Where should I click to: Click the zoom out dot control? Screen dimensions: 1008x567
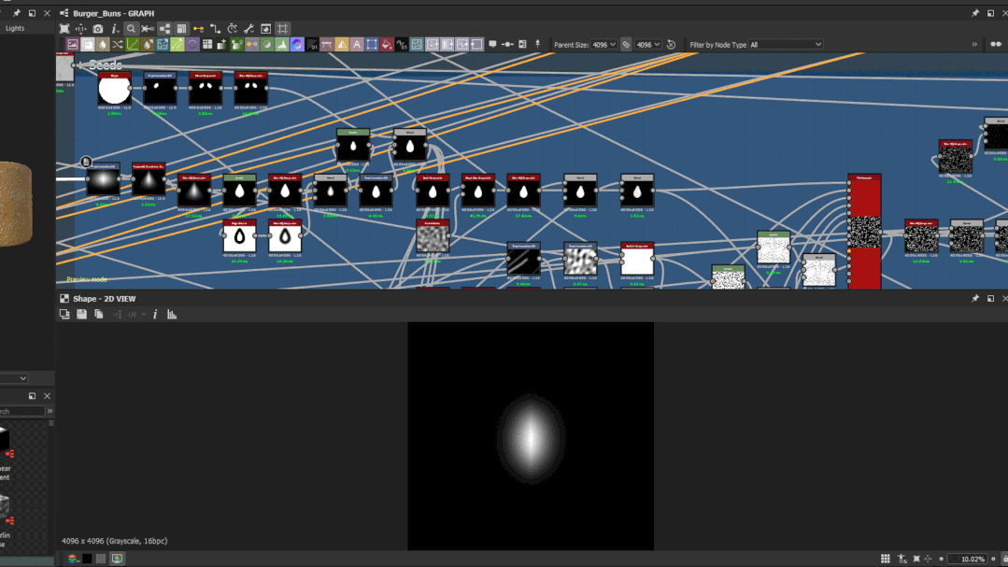941,559
